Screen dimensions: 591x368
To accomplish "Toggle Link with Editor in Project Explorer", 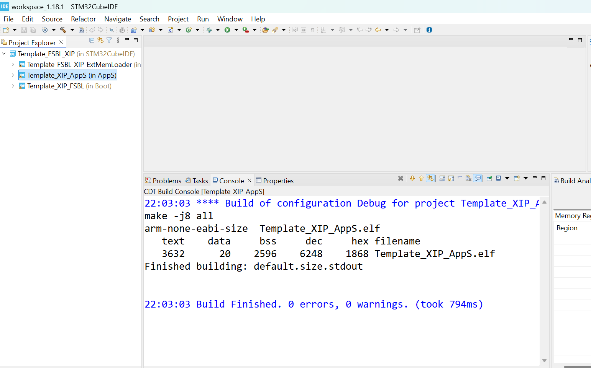I will coord(100,40).
